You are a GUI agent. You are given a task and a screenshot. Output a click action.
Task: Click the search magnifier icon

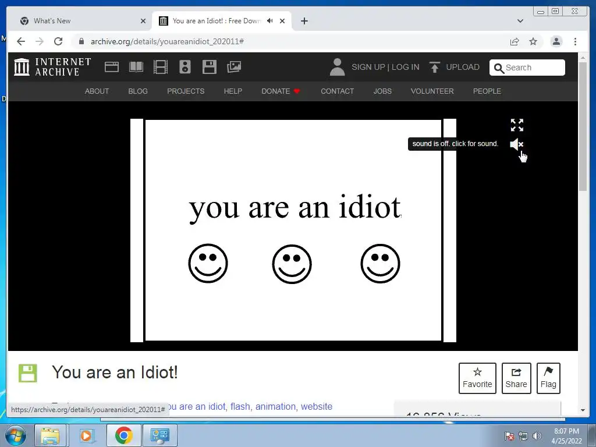(x=499, y=68)
